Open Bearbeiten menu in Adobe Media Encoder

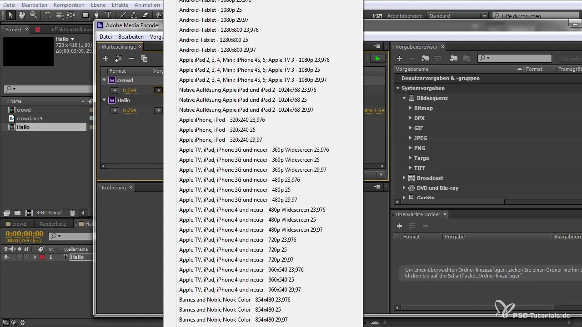131,37
